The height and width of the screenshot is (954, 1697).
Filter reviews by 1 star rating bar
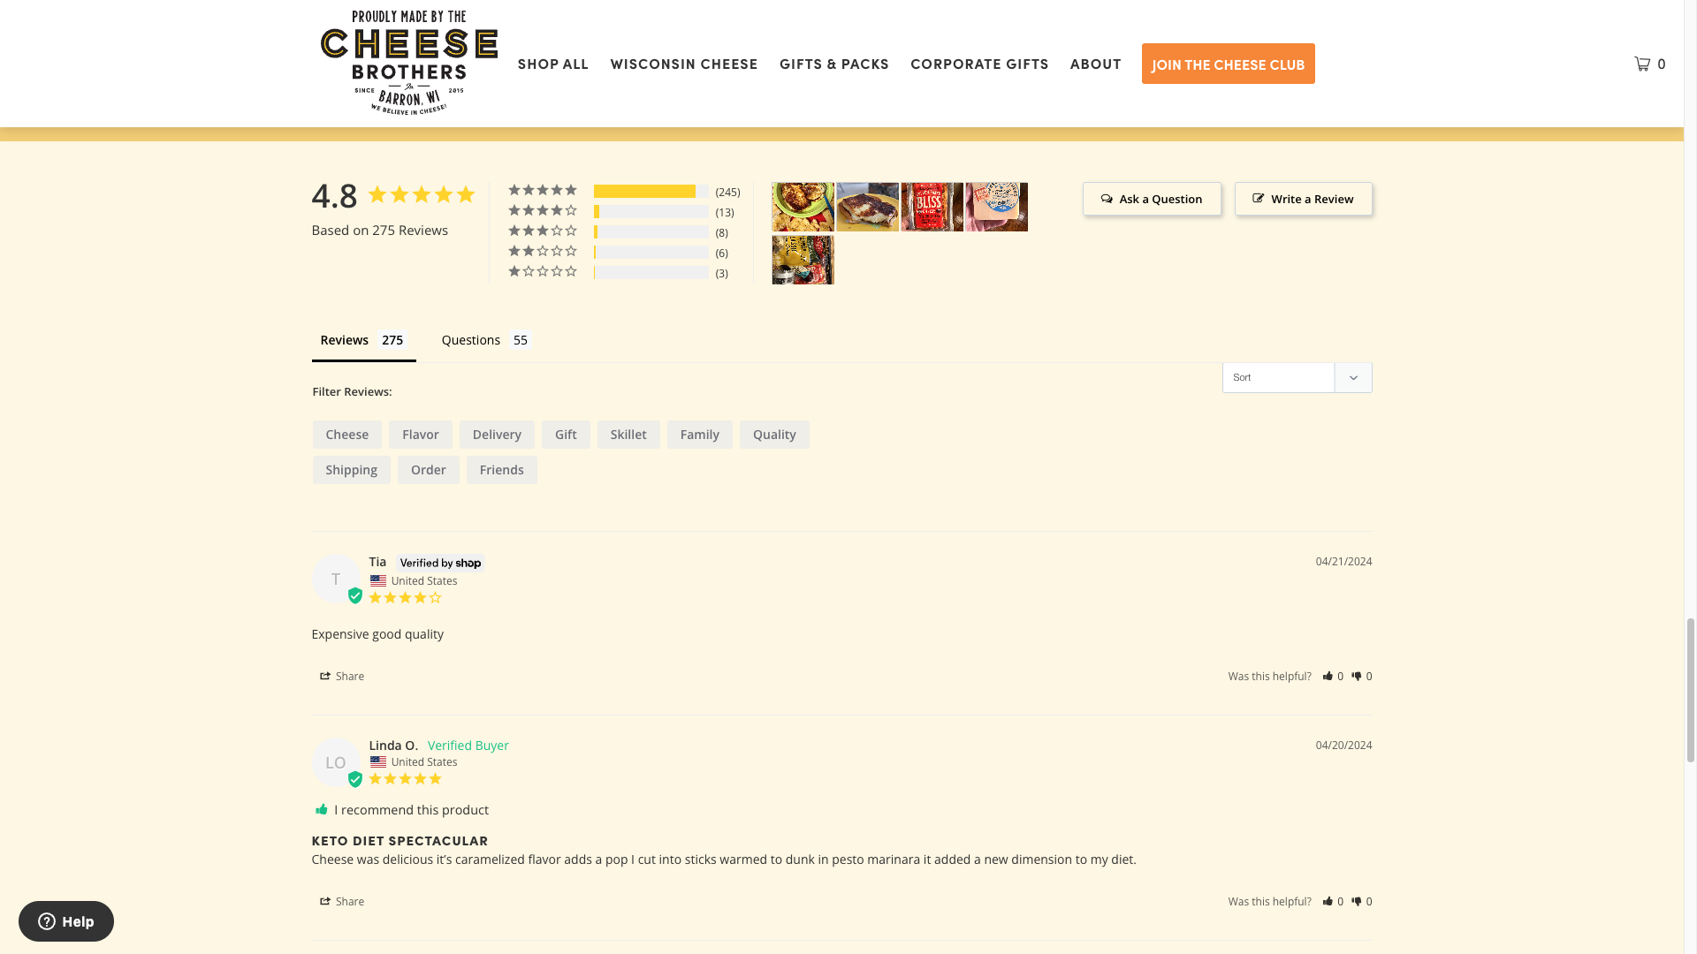tap(651, 272)
